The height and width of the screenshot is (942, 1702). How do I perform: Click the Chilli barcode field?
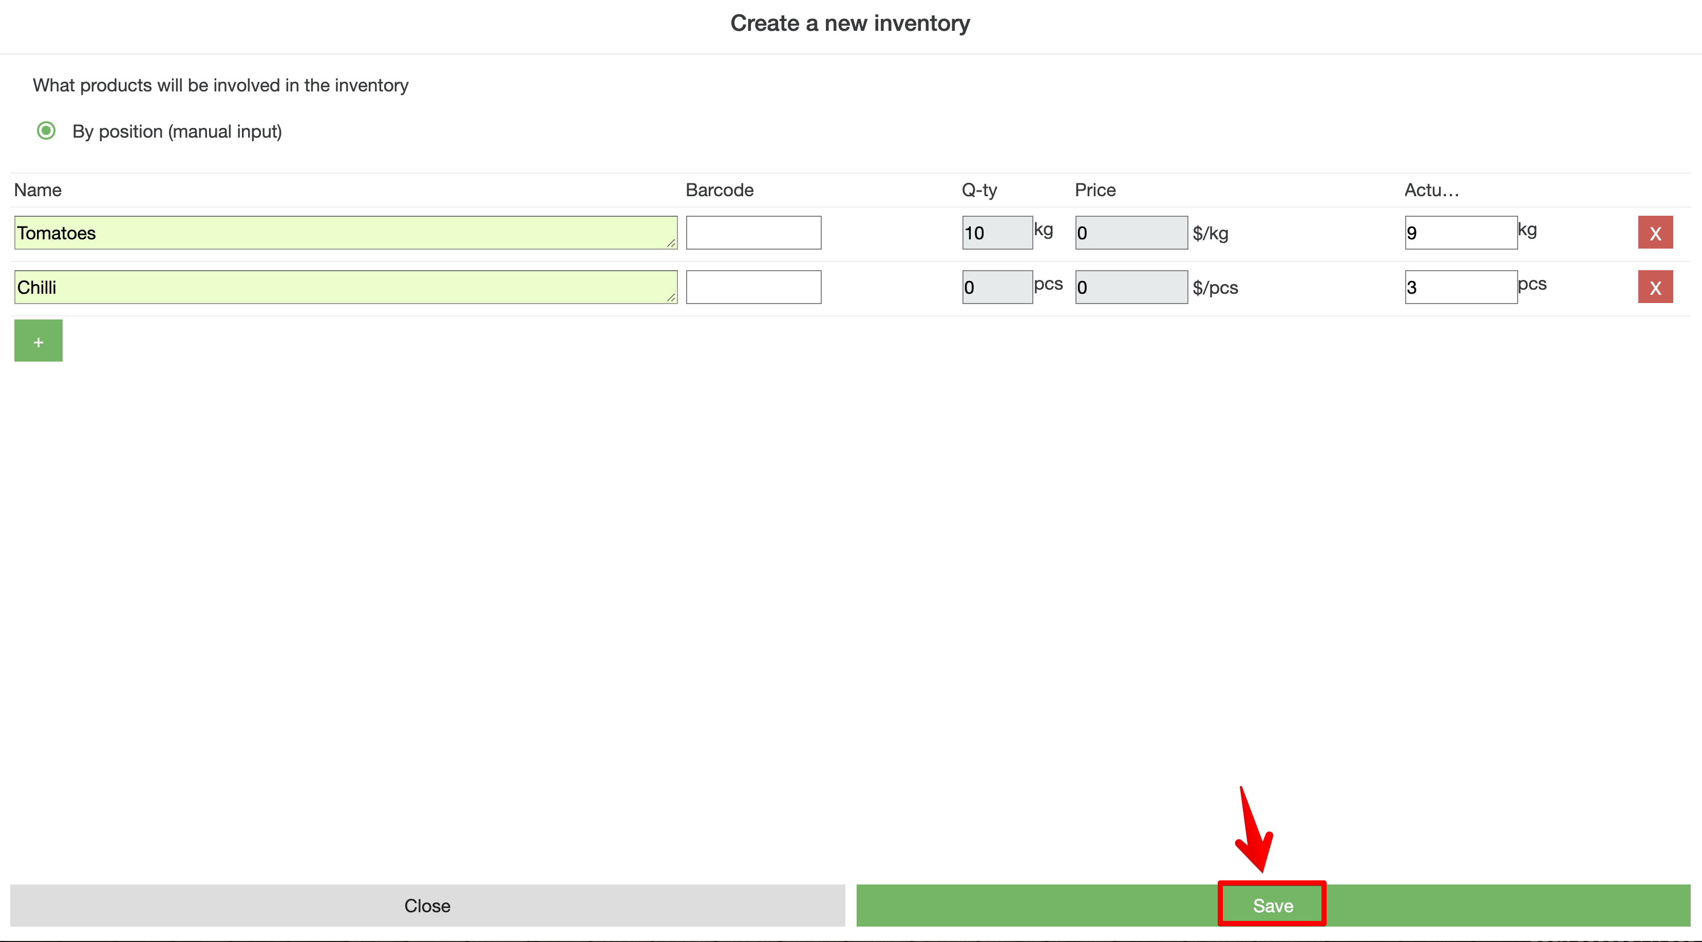point(753,287)
